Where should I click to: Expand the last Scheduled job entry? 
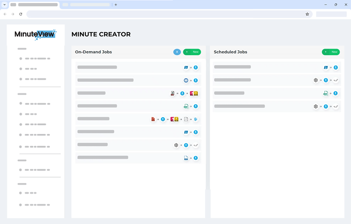tap(251, 106)
